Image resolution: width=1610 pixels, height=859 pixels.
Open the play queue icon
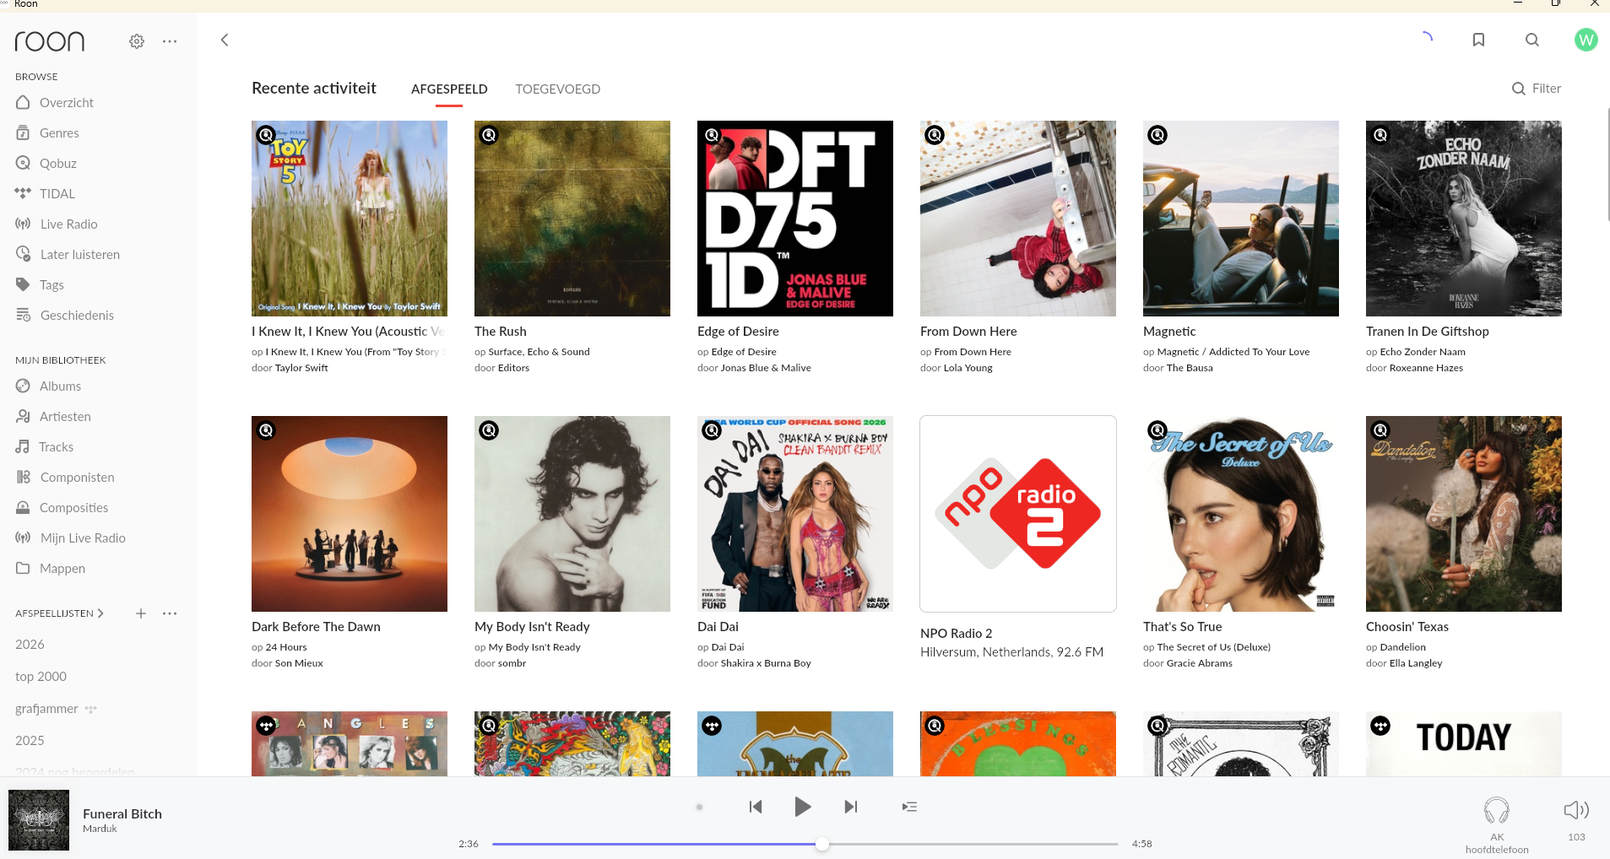click(x=909, y=807)
